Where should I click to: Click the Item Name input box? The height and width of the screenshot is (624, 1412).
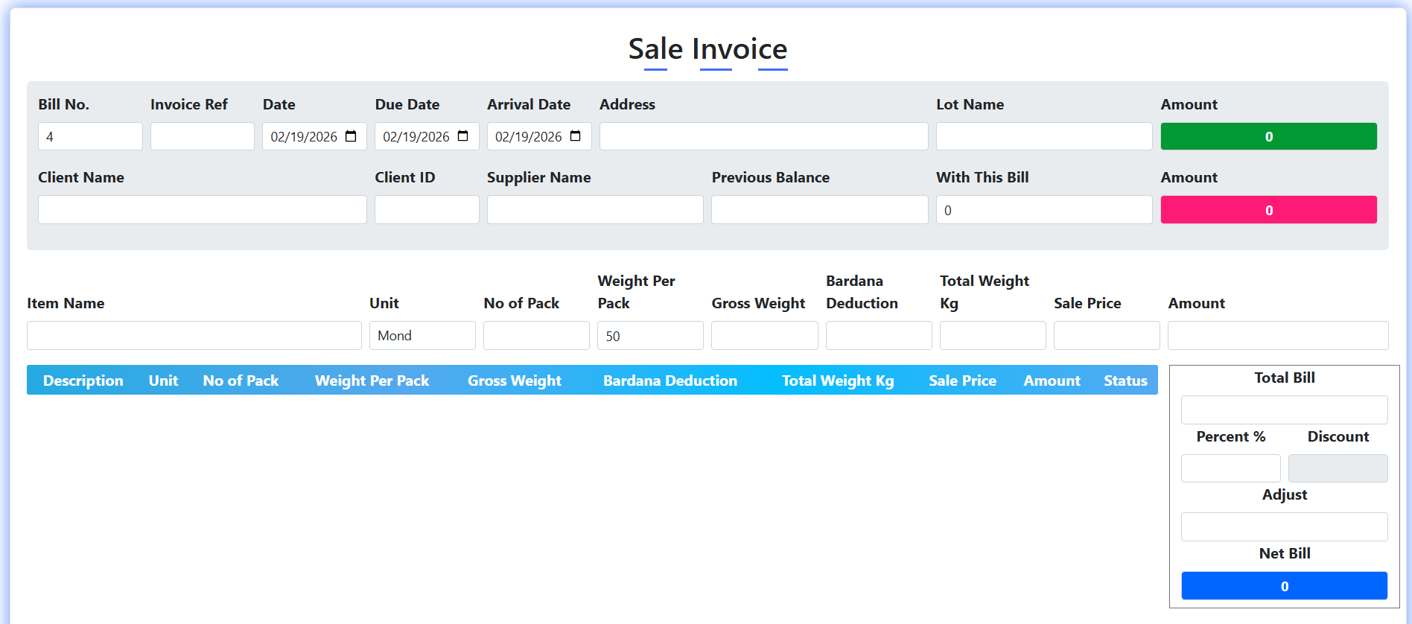[194, 336]
